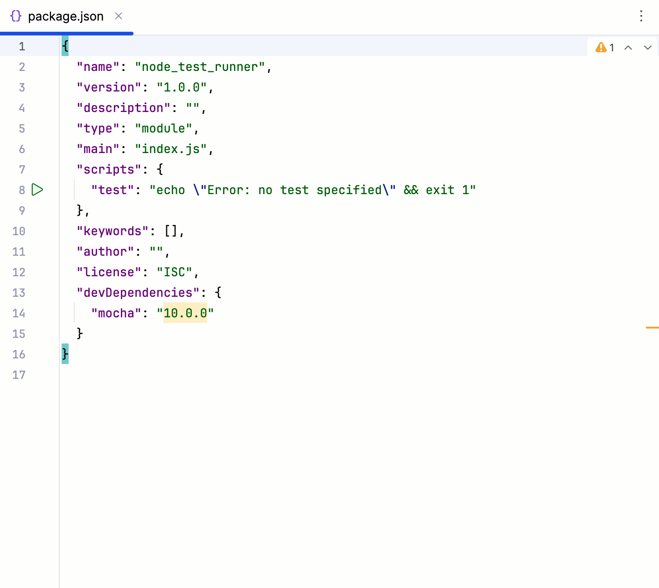Viewport: 659px width, 588px height.
Task: Click the warning count indicator showing 1
Action: pos(611,47)
